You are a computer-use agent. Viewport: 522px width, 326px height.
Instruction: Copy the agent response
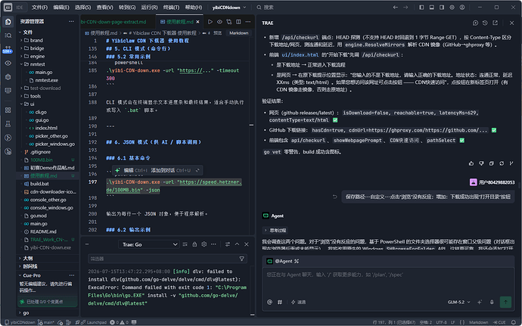coord(492,163)
